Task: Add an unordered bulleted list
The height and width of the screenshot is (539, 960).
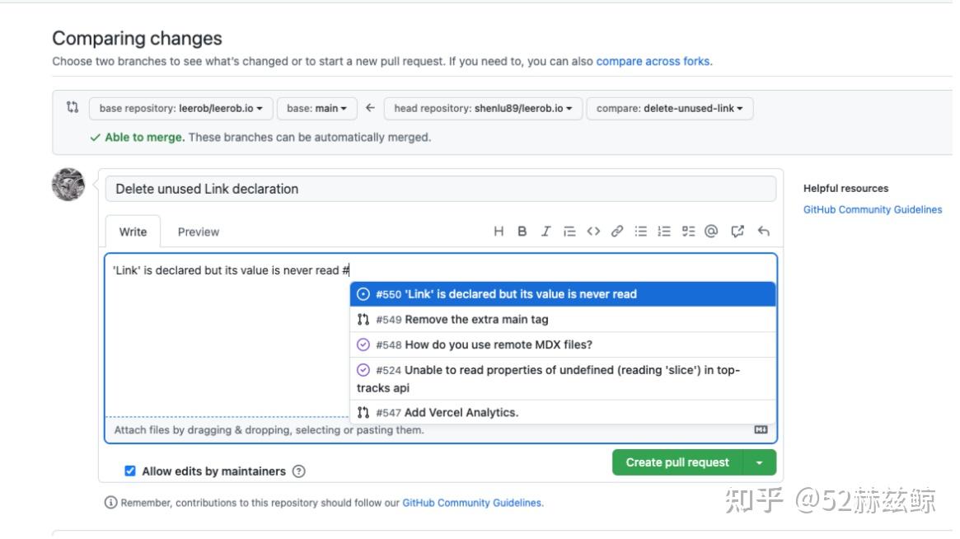Action: (x=640, y=232)
